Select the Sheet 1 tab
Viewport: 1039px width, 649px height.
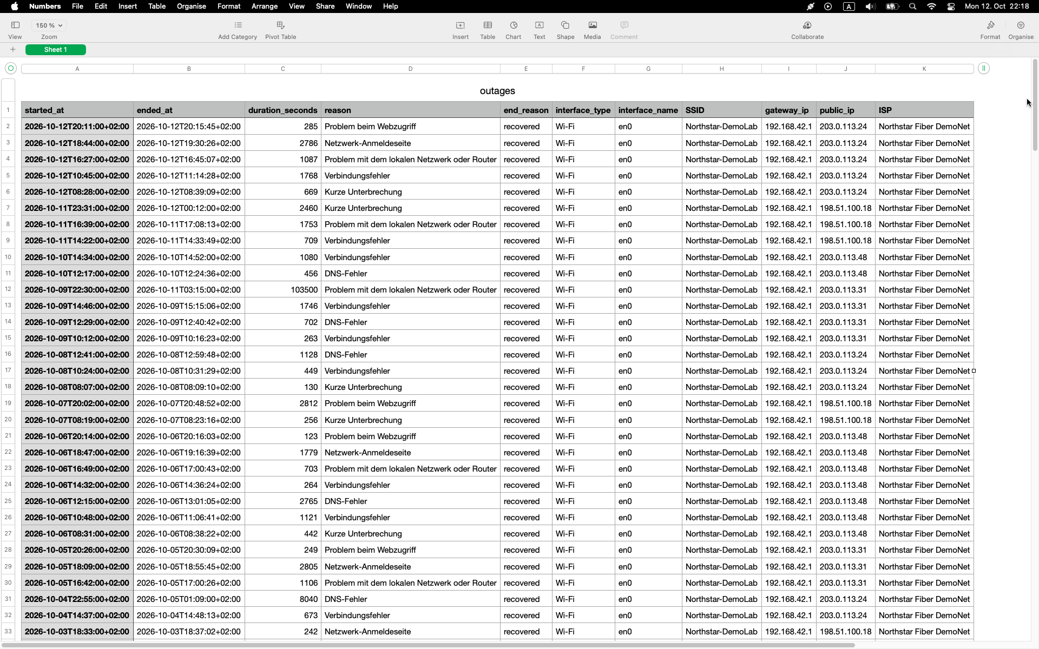point(56,50)
